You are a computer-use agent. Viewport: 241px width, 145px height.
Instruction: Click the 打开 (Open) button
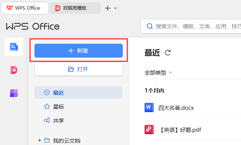click(79, 69)
